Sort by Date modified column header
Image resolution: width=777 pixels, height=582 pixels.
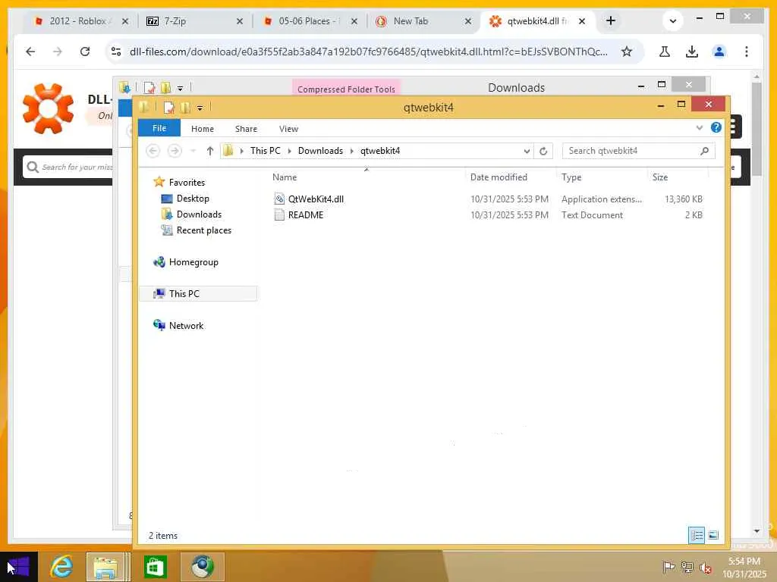(499, 177)
